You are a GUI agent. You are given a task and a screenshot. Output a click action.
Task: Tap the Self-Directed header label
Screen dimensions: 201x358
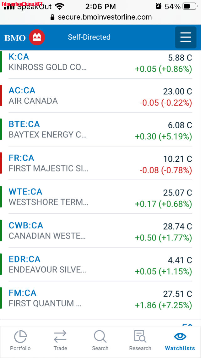89,37
